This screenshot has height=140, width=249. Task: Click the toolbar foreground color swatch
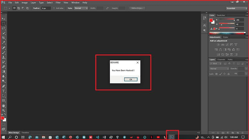tap(2, 118)
